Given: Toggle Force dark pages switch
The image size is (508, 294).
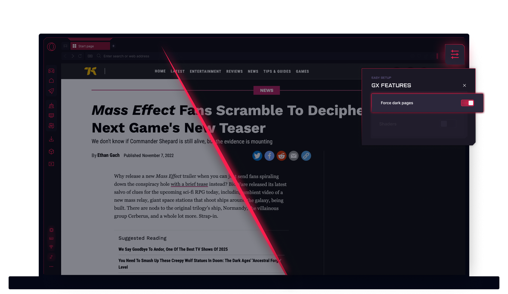Looking at the screenshot, I should tap(467, 103).
